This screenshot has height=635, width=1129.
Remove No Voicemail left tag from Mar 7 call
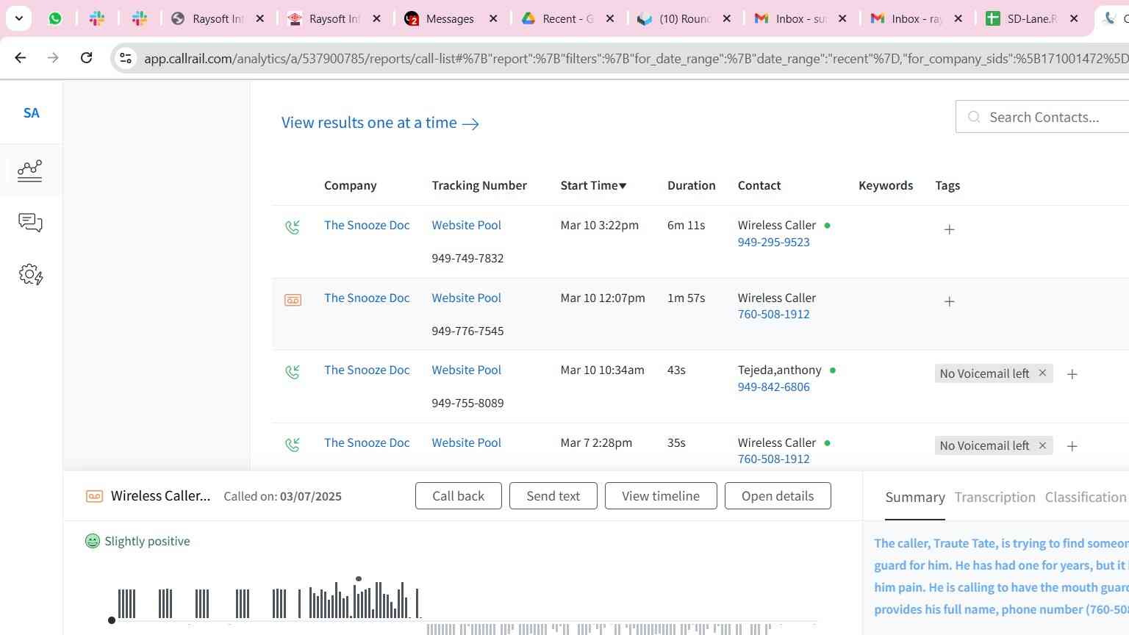coord(1042,445)
